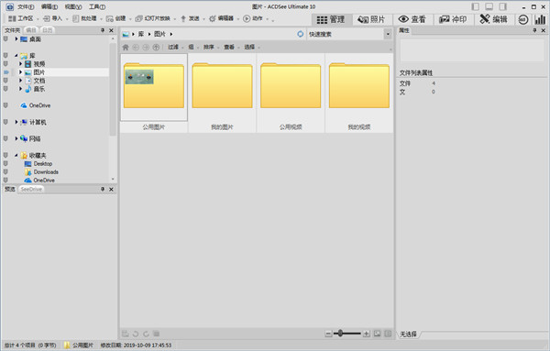The width and height of the screenshot is (550, 351).
Task: Open the 365 circular icon
Action: click(x=523, y=19)
